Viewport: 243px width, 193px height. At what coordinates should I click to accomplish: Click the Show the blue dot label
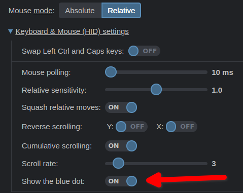click(53, 181)
